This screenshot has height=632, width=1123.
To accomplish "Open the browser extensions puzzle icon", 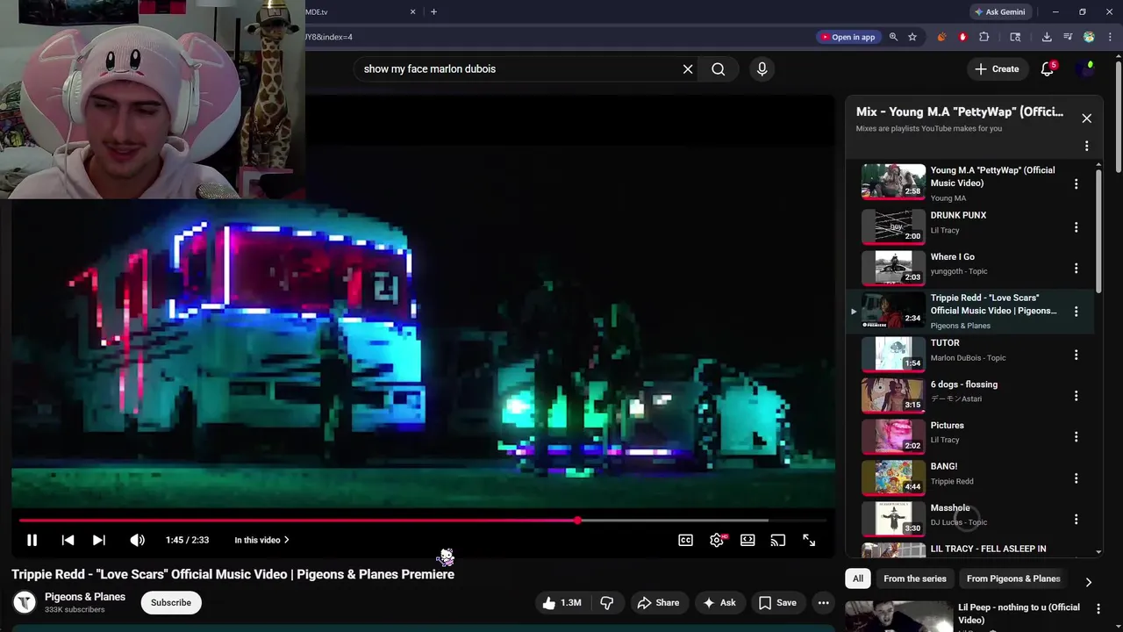I will click(984, 37).
